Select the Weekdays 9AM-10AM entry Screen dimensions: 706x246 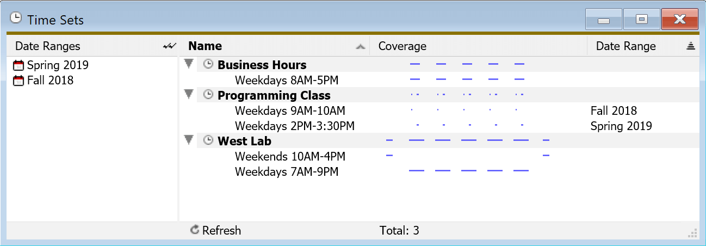(x=289, y=111)
